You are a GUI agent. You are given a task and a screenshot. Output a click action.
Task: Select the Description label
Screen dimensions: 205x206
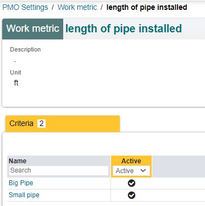[25, 49]
